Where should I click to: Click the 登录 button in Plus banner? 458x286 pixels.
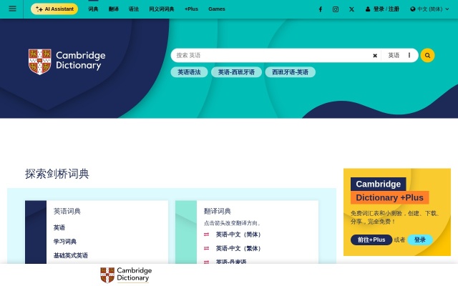(420, 240)
